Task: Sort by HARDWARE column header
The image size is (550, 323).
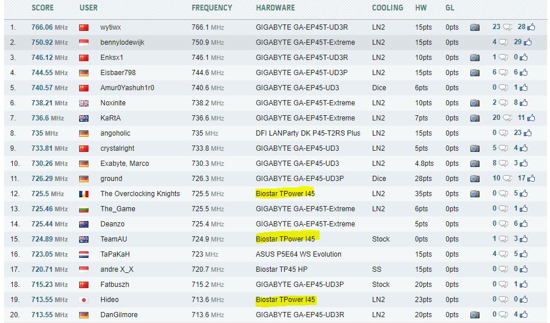Action: (275, 8)
